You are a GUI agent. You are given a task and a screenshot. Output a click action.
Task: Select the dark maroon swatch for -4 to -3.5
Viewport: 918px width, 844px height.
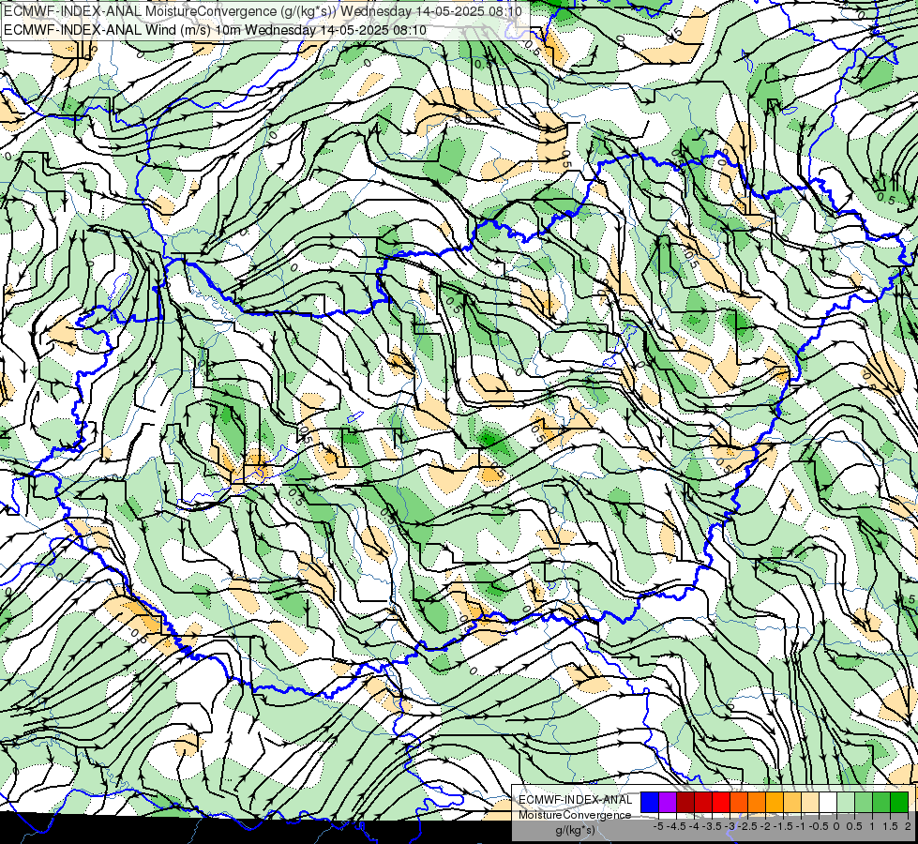tap(685, 803)
